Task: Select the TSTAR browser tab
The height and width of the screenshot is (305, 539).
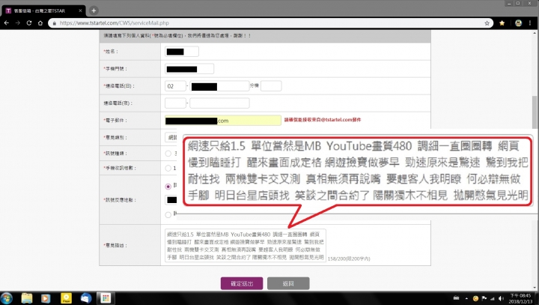Action: pos(43,10)
